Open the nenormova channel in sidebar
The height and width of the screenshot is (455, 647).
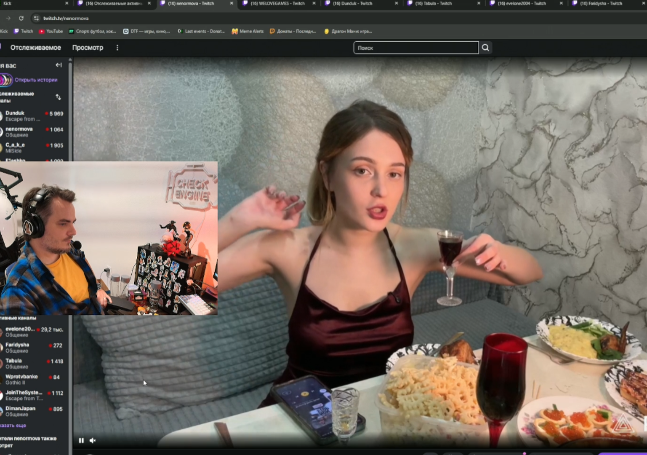pyautogui.click(x=33, y=132)
